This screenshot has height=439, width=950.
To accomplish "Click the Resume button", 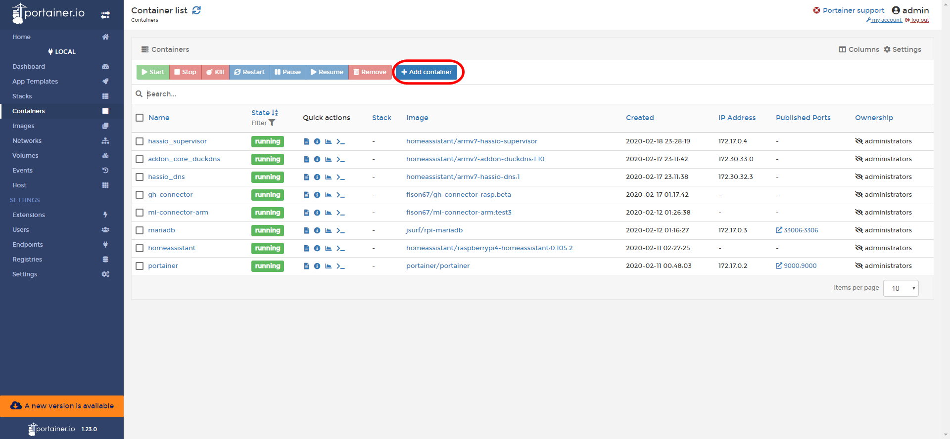I will pyautogui.click(x=327, y=72).
